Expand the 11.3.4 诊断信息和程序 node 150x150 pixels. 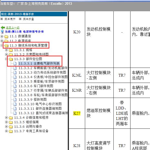6,117
